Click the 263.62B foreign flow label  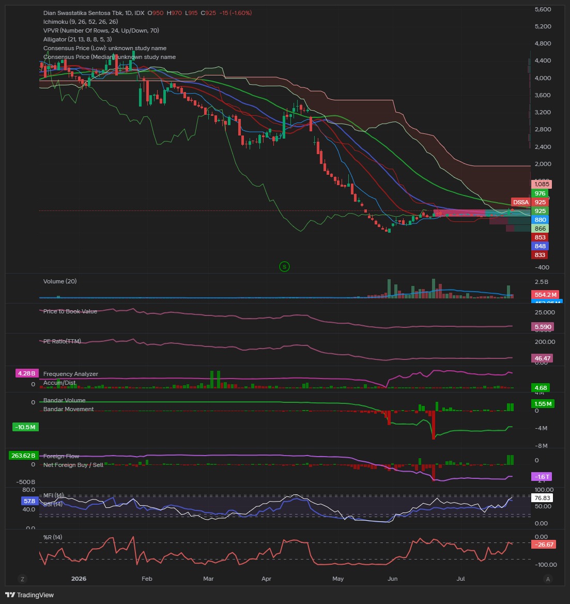(x=23, y=456)
